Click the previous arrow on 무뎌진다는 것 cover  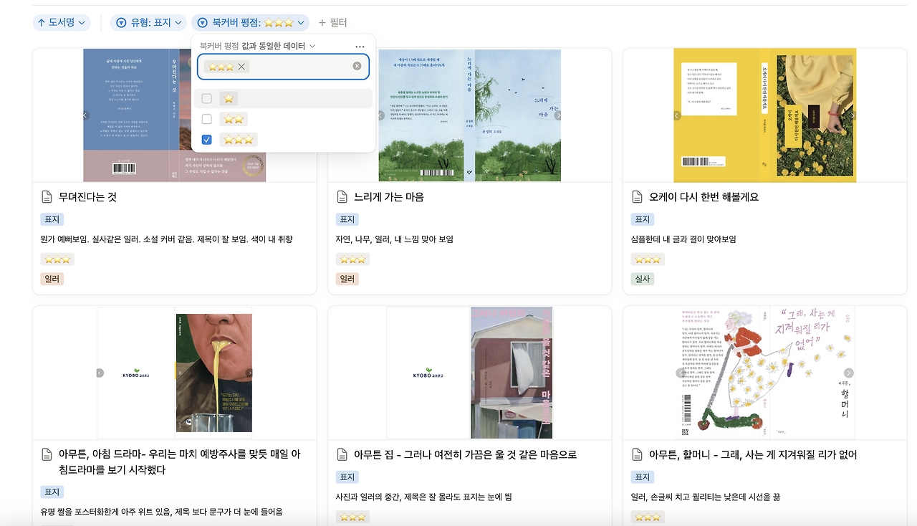coord(85,115)
